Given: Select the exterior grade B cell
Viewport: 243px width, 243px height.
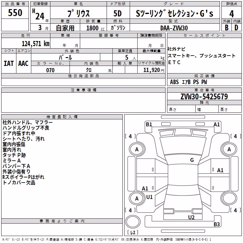Looking at the screenshot, I should click(227, 28).
